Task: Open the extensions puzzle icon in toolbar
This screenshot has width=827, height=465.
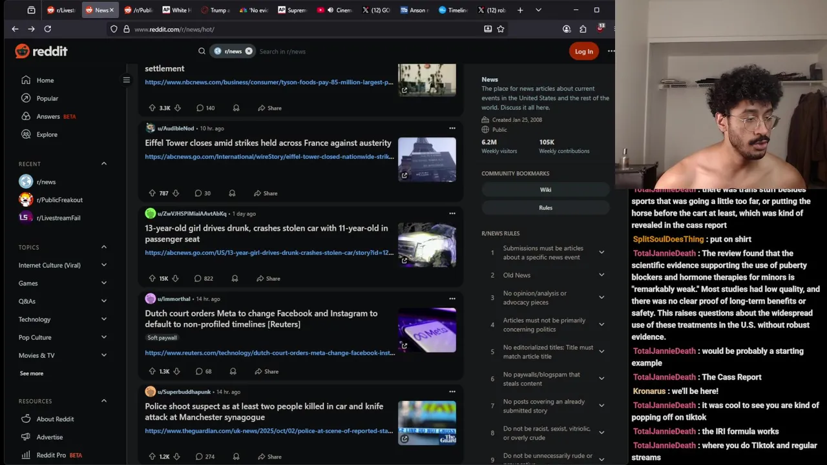Action: pos(583,29)
